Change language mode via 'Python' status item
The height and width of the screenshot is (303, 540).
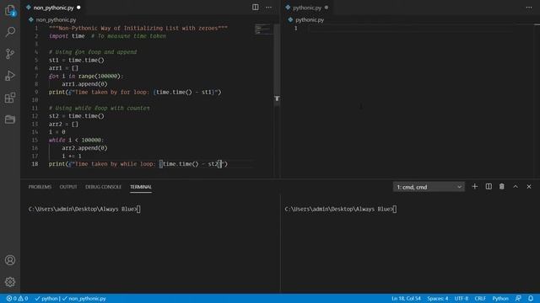500,298
